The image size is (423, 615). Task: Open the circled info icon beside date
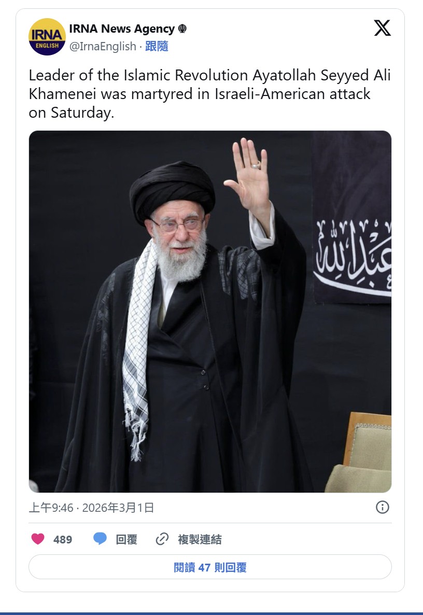382,507
